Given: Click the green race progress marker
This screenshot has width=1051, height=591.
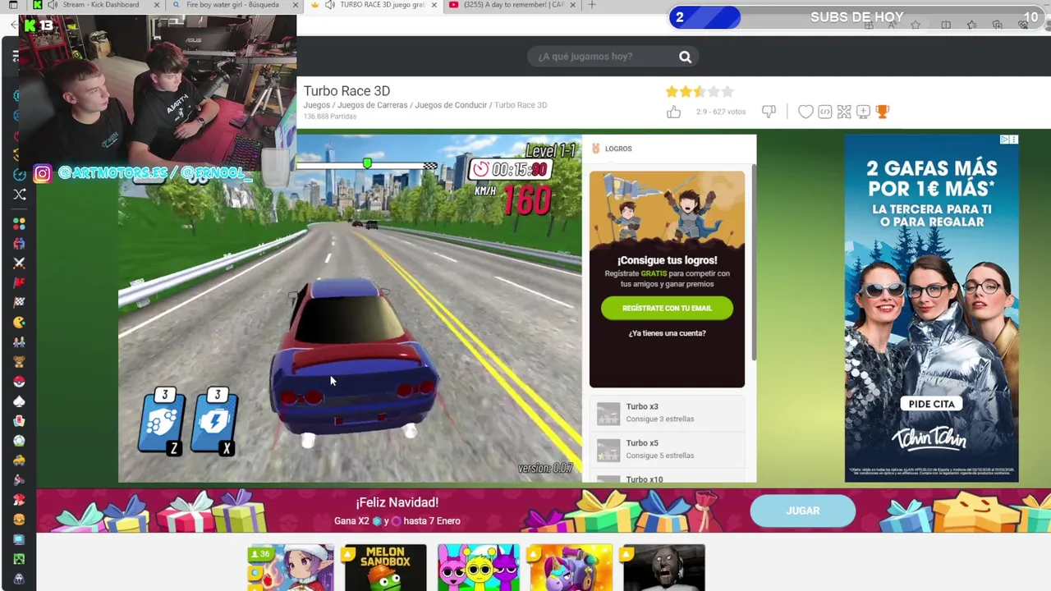Looking at the screenshot, I should pos(367,164).
